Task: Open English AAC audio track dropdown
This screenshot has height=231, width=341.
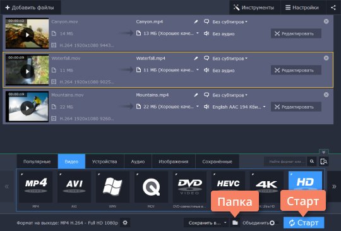Action: [239, 107]
